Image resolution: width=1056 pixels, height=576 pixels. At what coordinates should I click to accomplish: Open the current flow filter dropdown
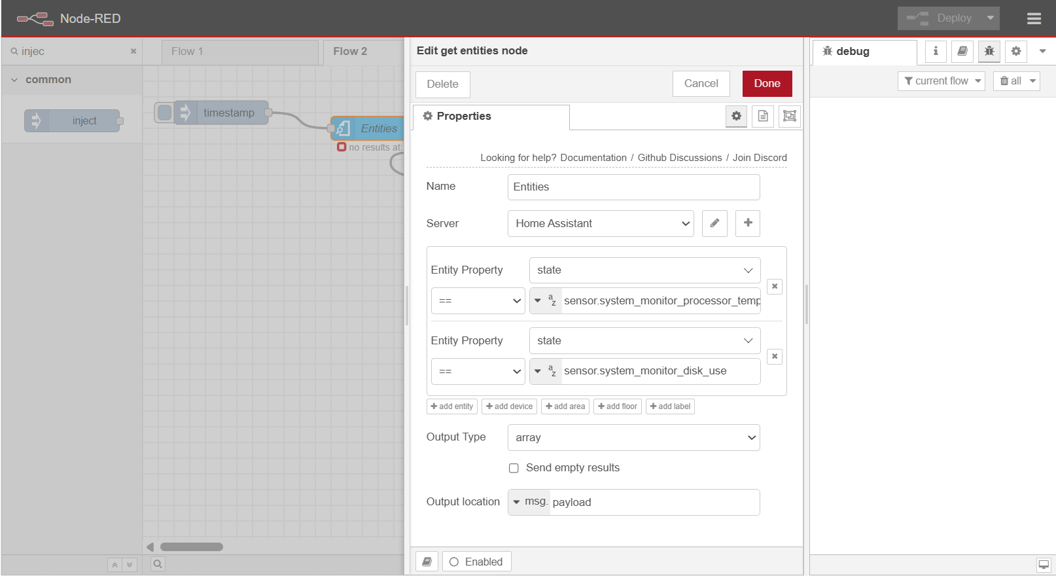[x=941, y=81]
